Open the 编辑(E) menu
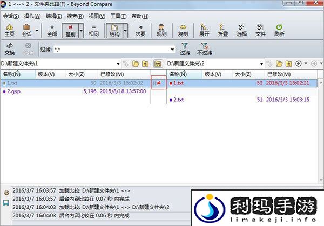The height and width of the screenshot is (226, 324). [53, 16]
